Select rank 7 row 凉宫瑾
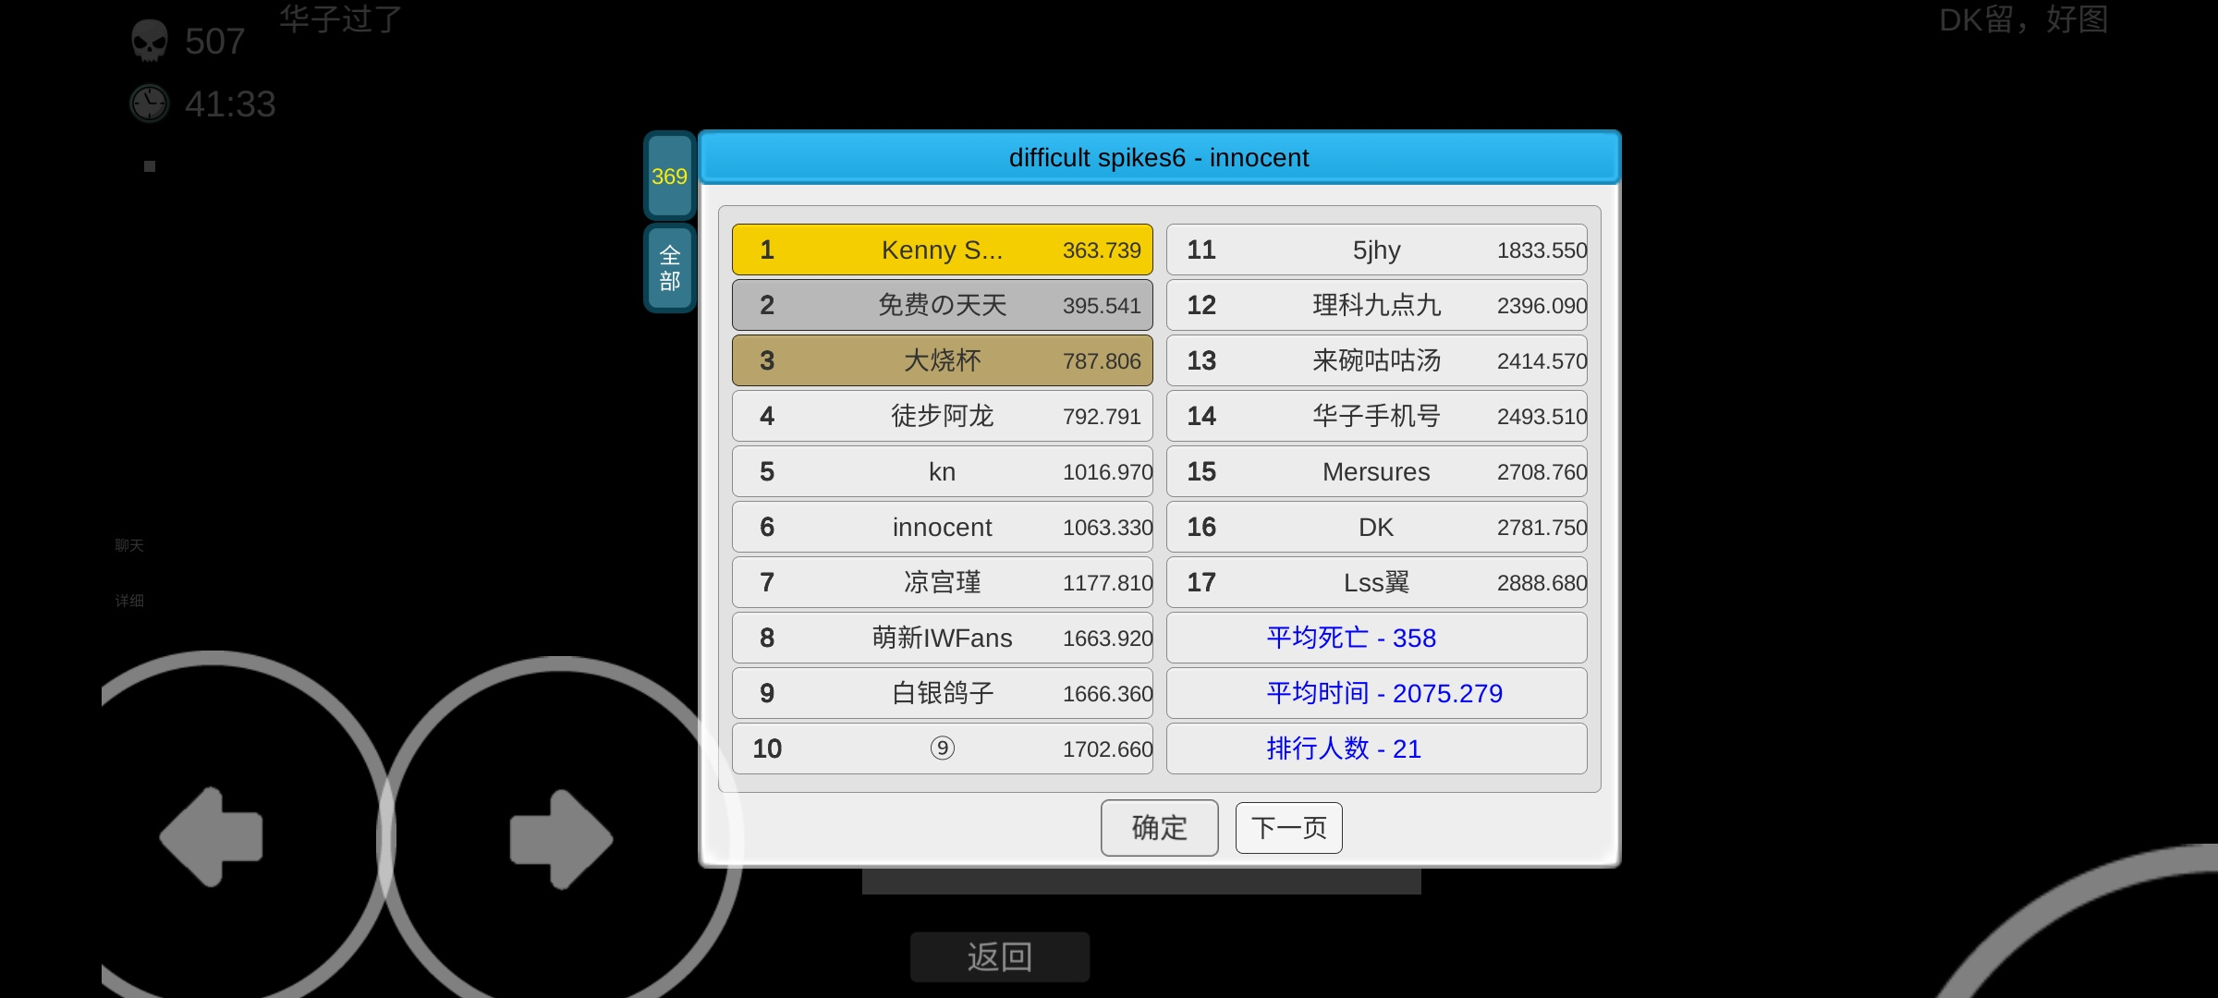 click(943, 582)
